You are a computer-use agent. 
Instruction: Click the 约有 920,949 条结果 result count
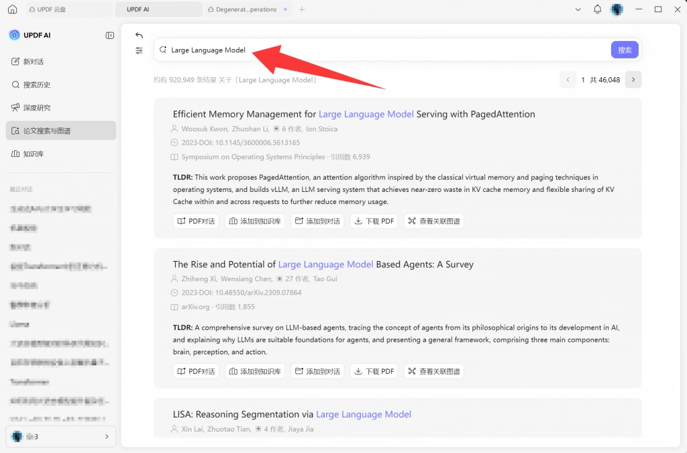185,80
